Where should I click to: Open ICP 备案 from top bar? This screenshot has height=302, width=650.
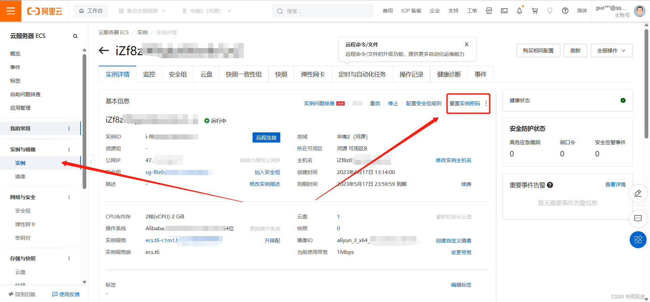[x=411, y=11]
